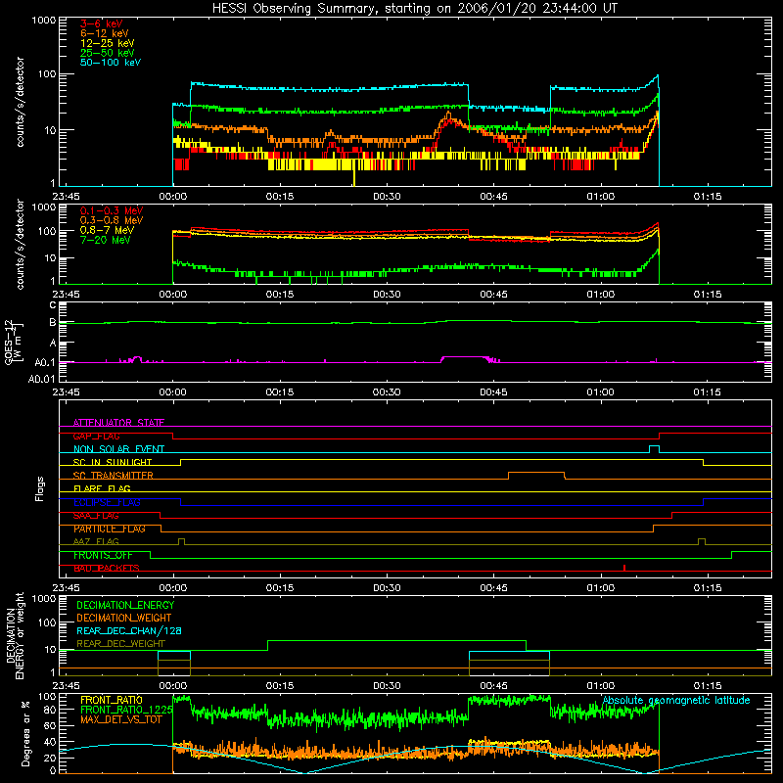Click the A0.1 tick label on GOES panel

pyautogui.click(x=45, y=362)
